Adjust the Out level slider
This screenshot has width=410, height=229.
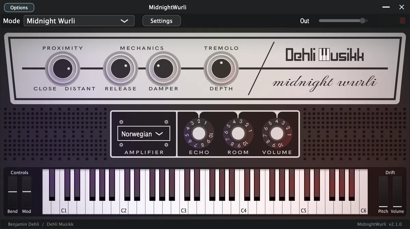coord(343,21)
